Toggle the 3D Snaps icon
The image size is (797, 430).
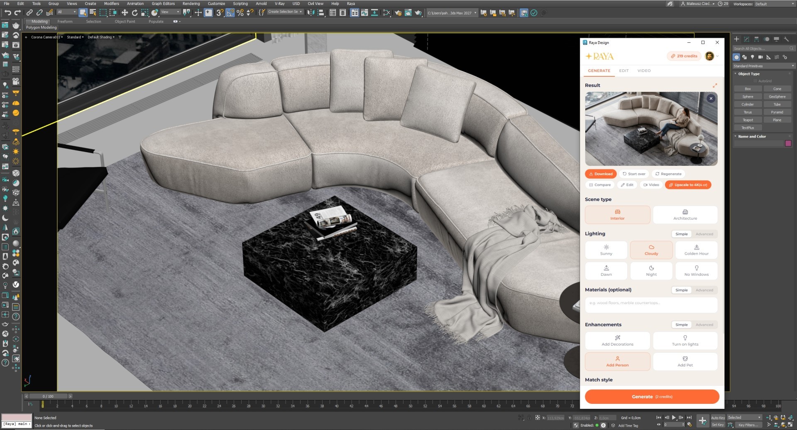click(220, 13)
